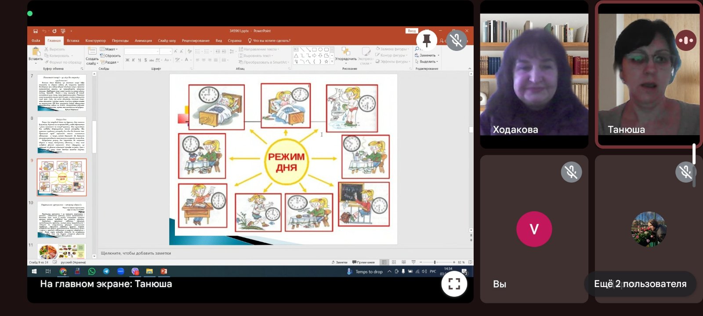703x316 pixels.
Task: Click the Save icon in PowerPoint title bar
Action: click(35, 31)
